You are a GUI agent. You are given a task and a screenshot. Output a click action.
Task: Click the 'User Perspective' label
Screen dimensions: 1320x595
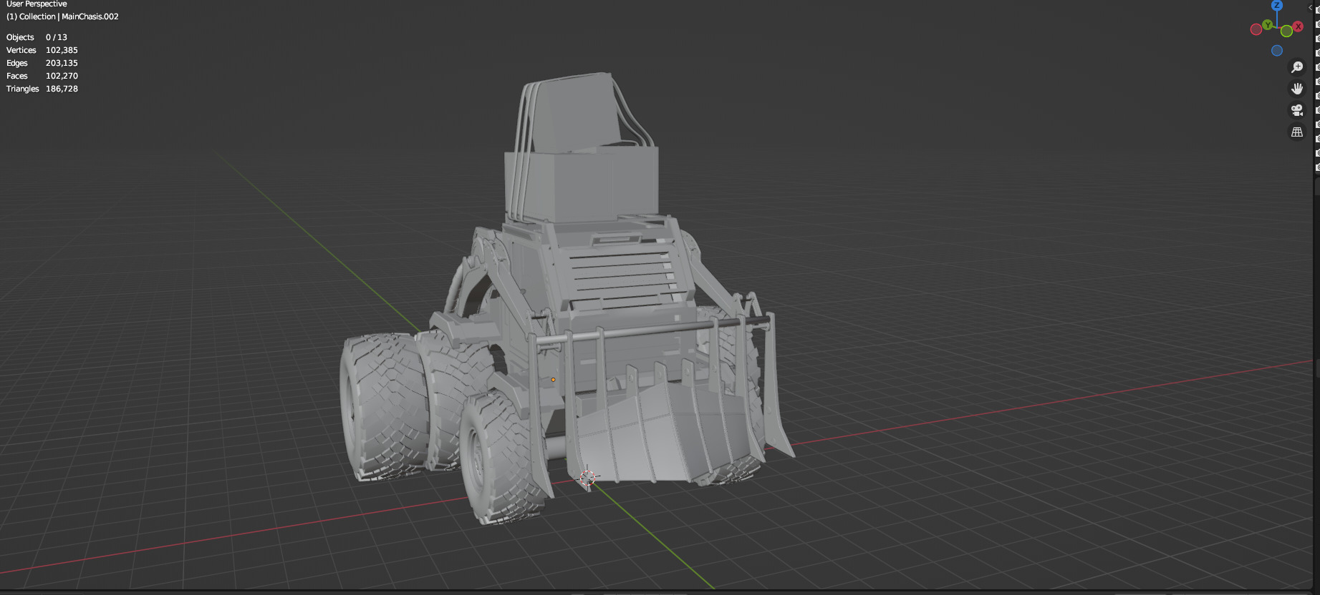[37, 4]
